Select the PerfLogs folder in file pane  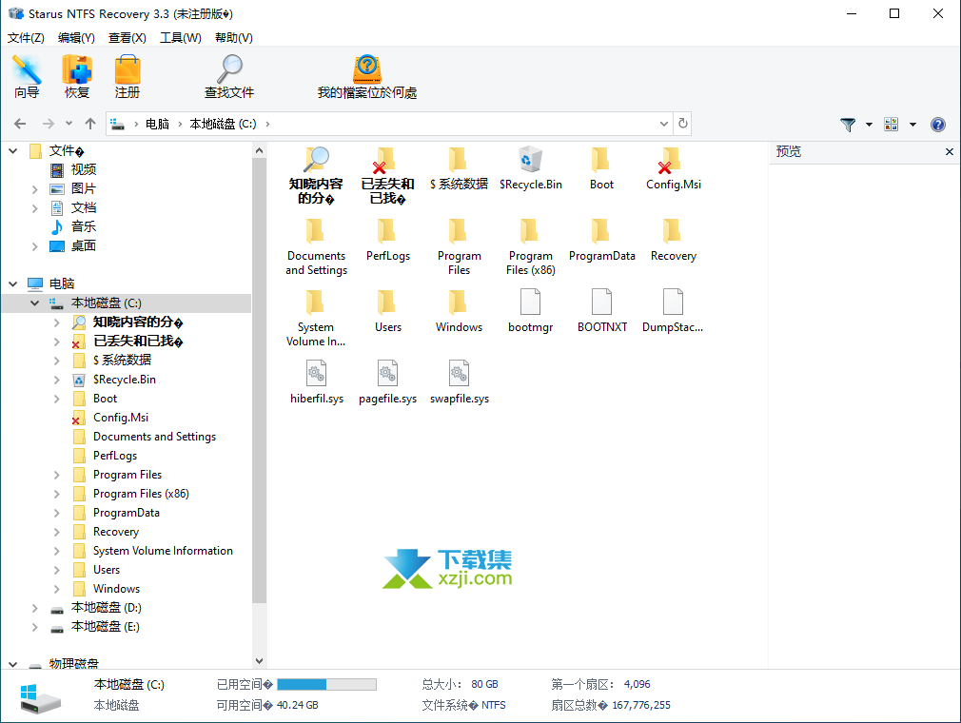[x=388, y=240]
